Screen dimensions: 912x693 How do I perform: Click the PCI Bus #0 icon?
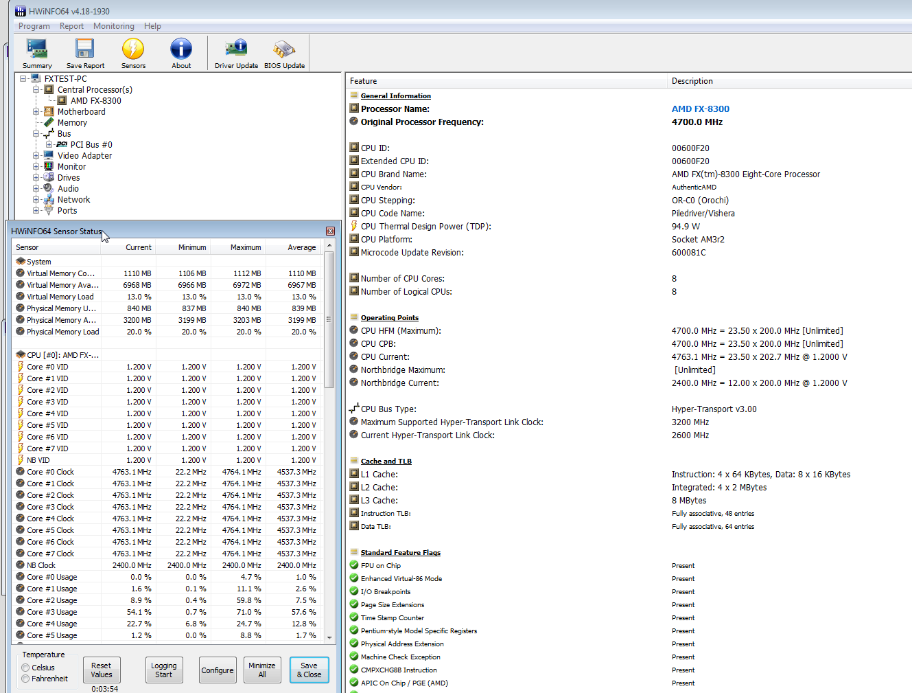coord(62,144)
